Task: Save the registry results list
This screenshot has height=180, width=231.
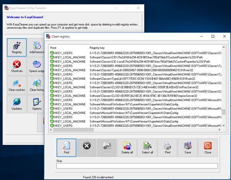Action: (188, 148)
